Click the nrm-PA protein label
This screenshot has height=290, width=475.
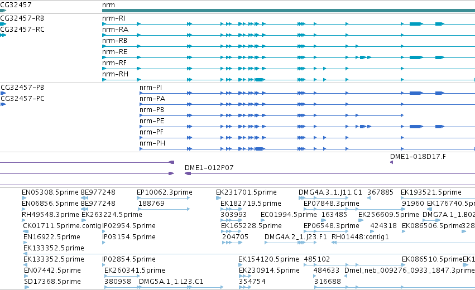coord(152,99)
